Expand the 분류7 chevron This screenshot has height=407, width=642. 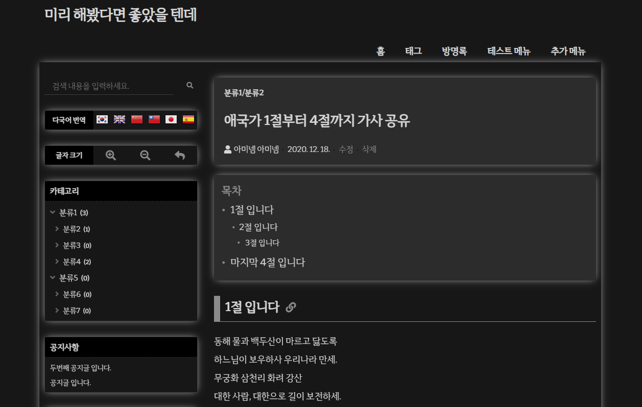(x=57, y=310)
